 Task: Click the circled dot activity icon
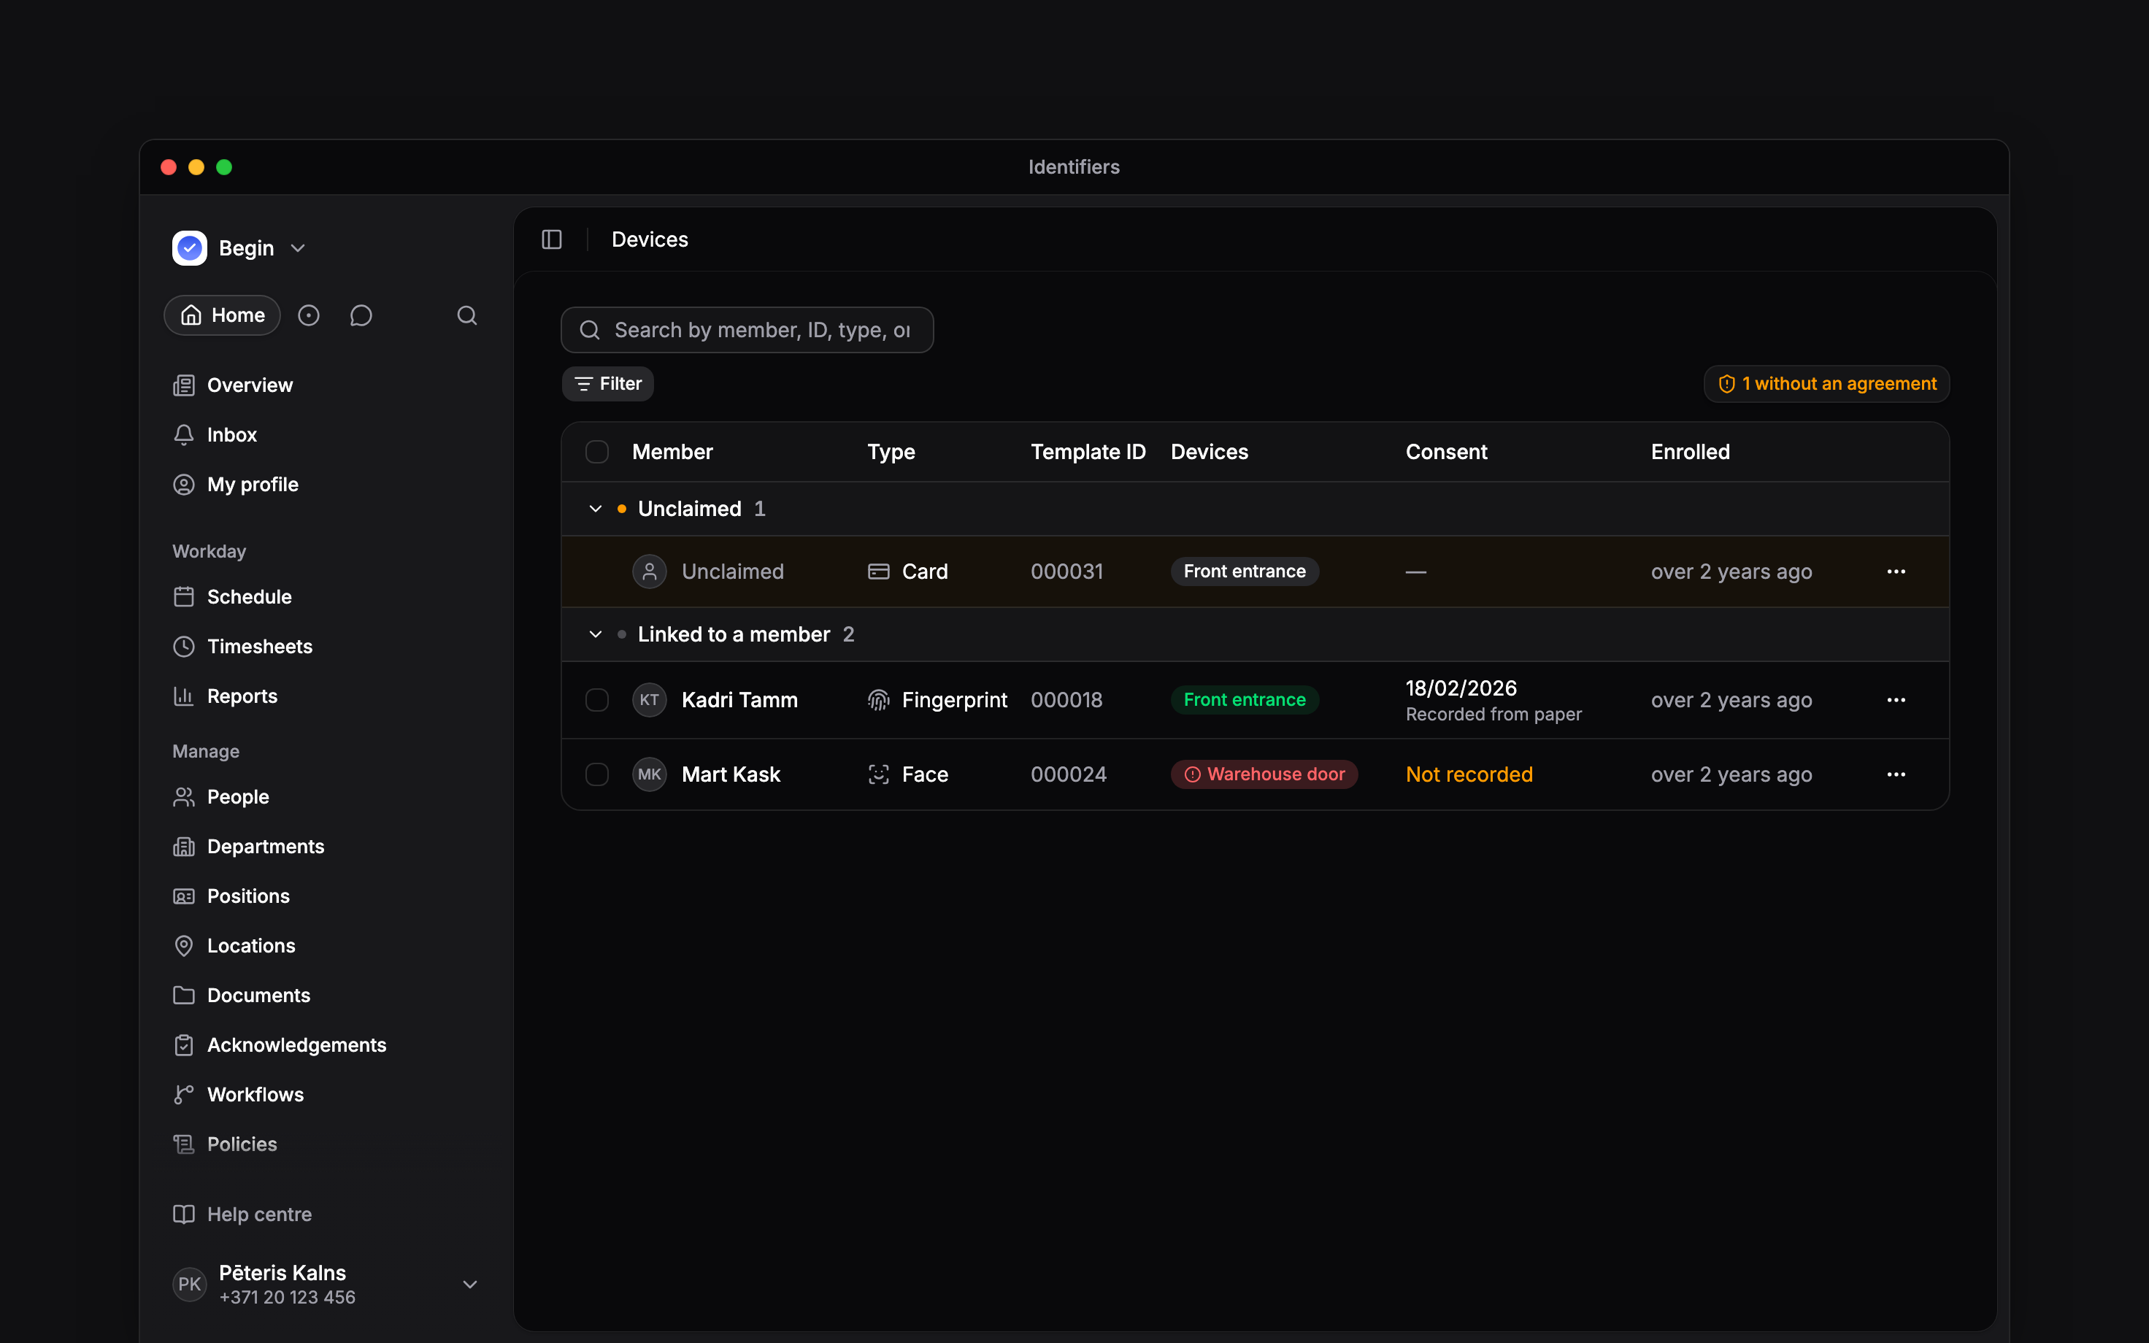pyautogui.click(x=308, y=315)
